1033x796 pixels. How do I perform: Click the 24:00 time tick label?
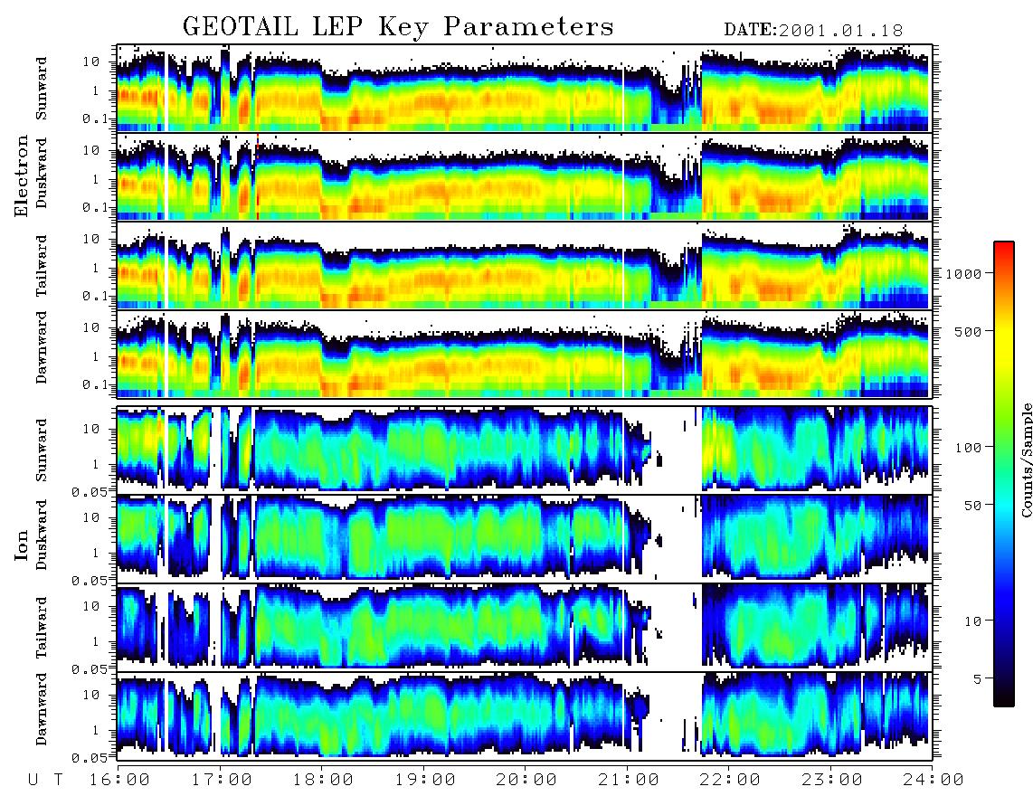point(933,780)
